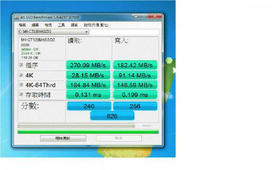Click the 0.131 ms read access time
The height and width of the screenshot is (170, 273).
88,95
